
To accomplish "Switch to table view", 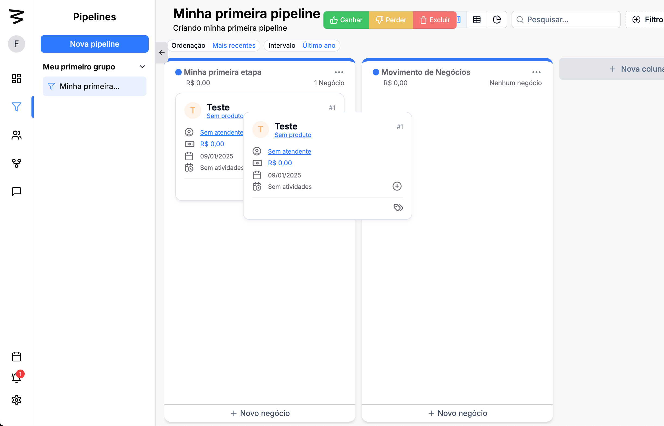I will pos(477,20).
